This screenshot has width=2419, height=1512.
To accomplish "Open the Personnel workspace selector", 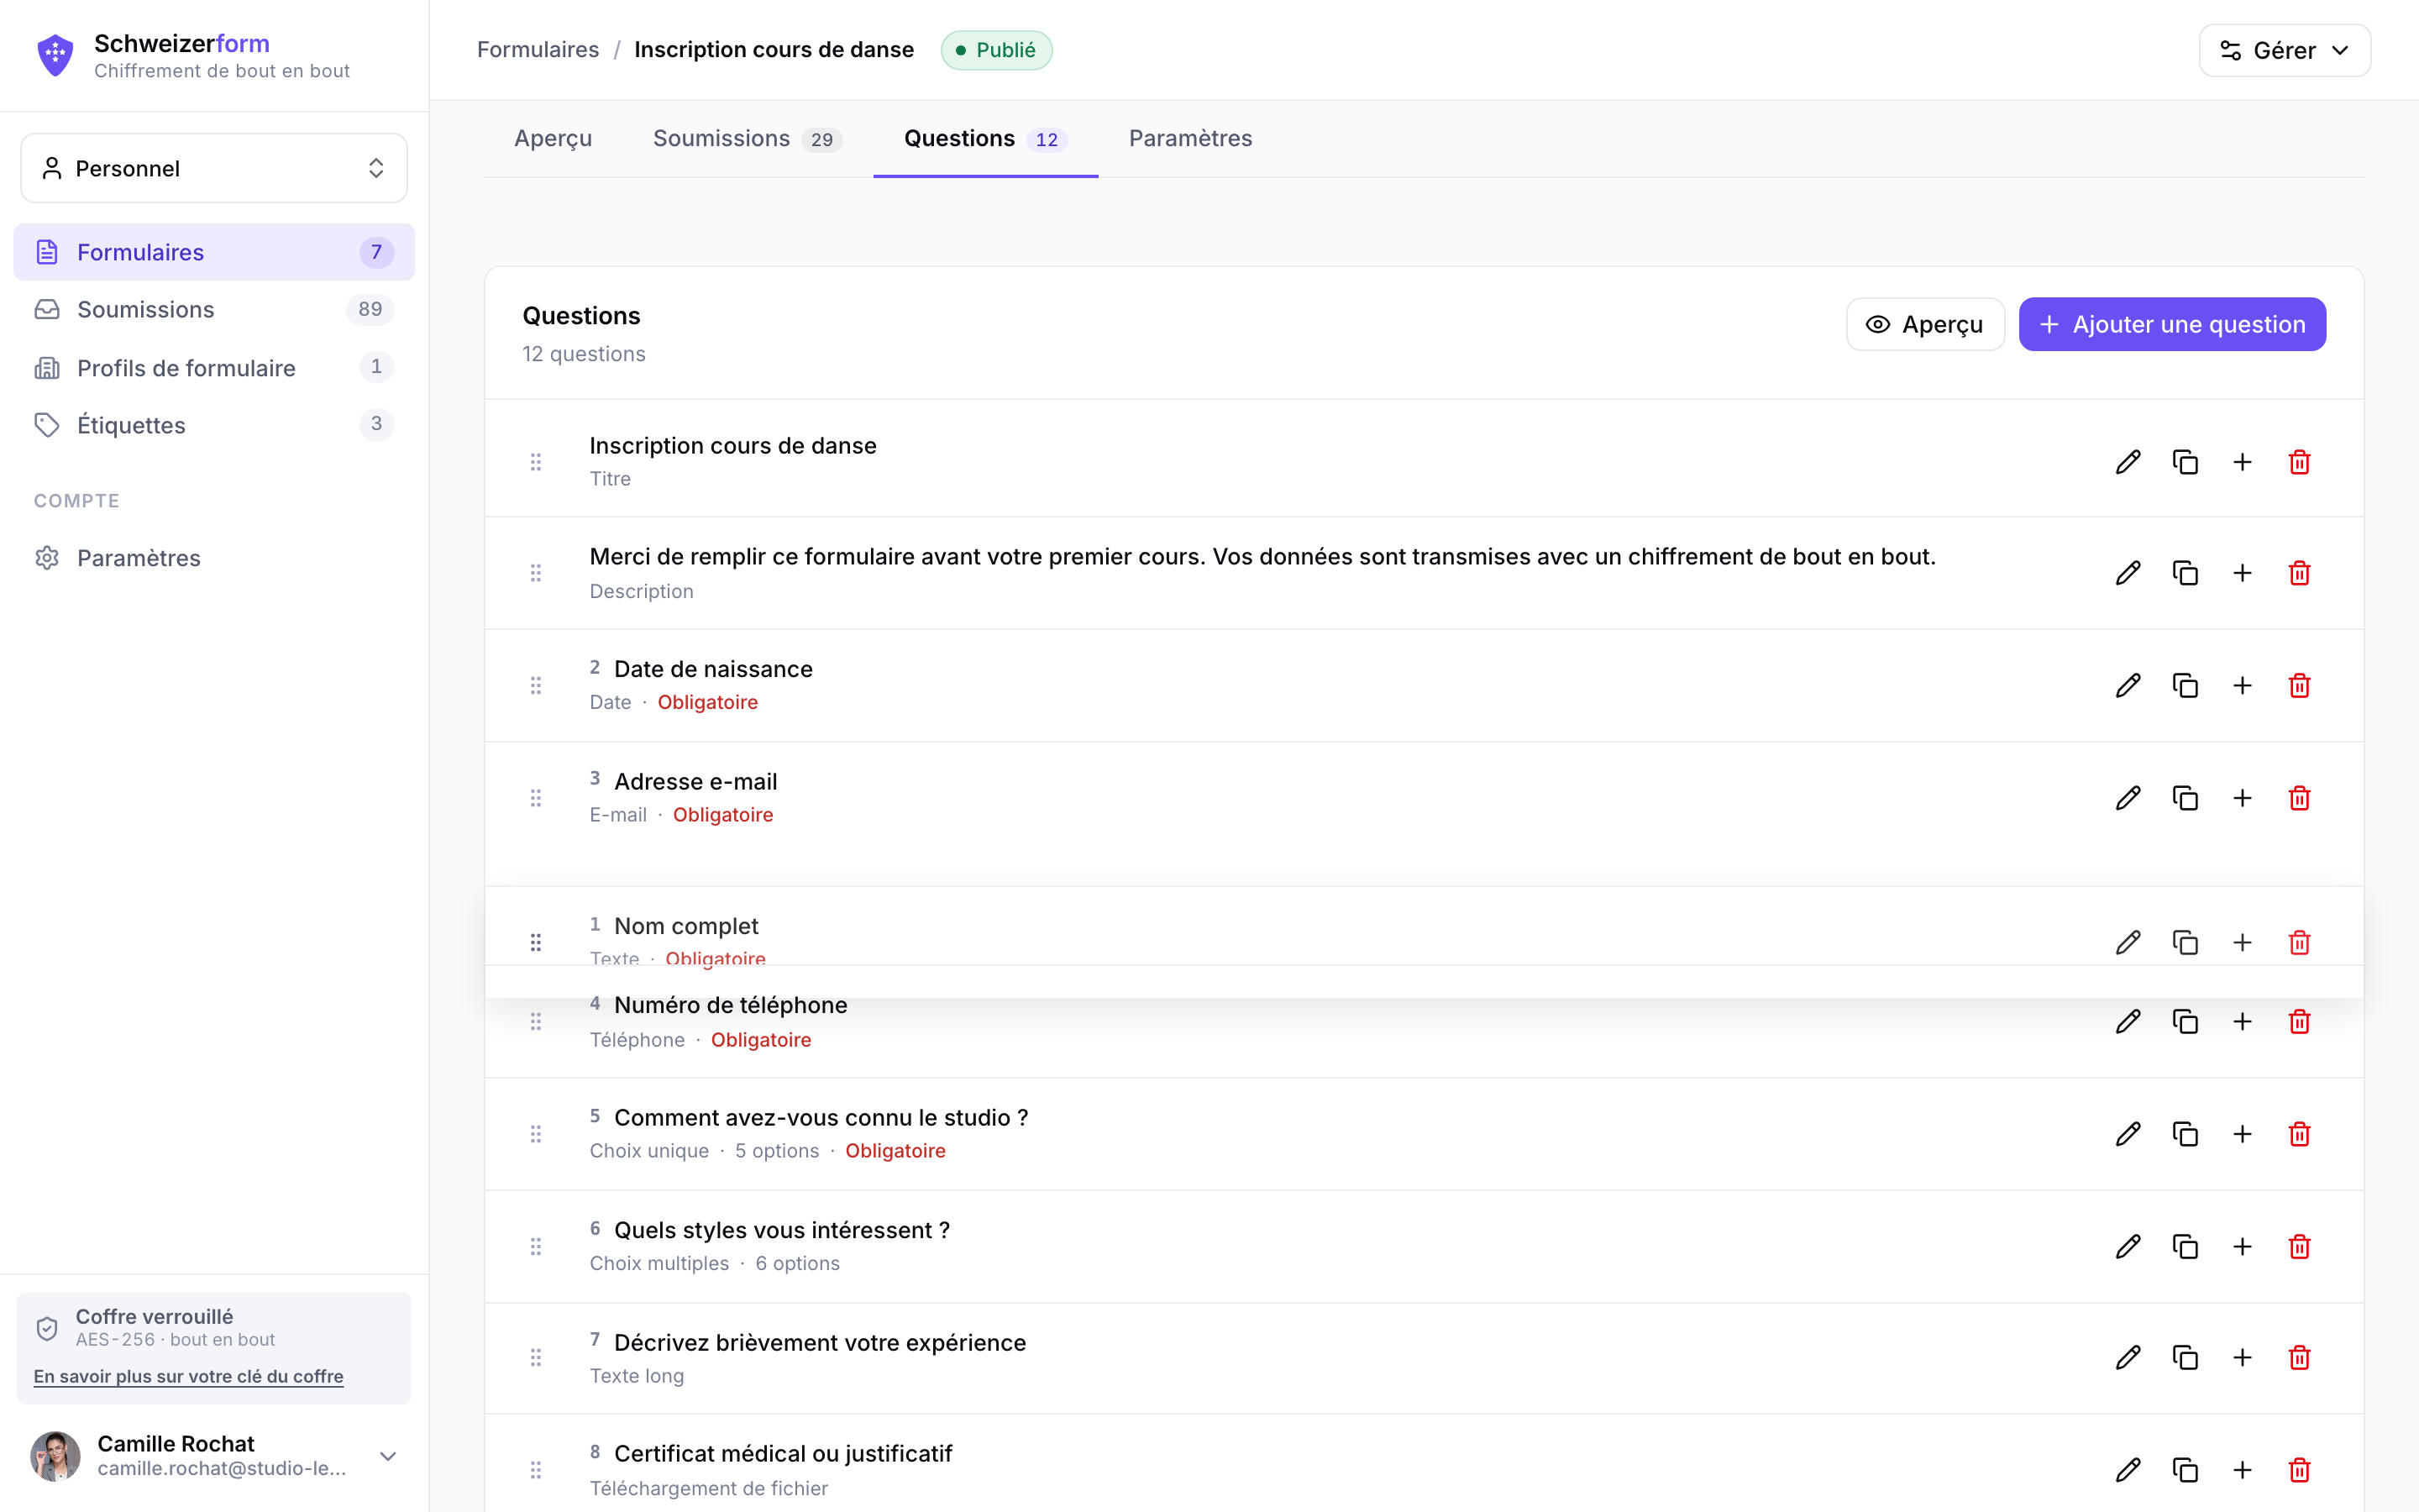I will pyautogui.click(x=214, y=168).
